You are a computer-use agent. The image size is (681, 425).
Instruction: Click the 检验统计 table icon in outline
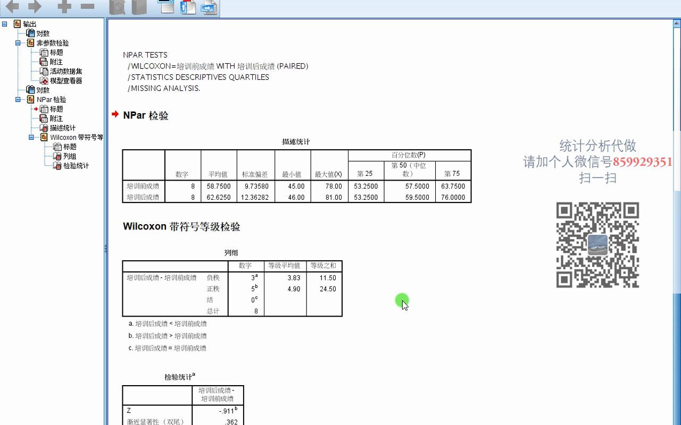(x=57, y=166)
